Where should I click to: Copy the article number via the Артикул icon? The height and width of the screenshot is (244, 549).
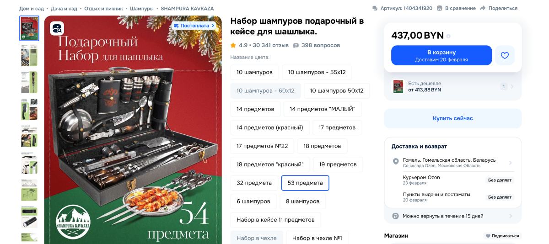[375, 8]
